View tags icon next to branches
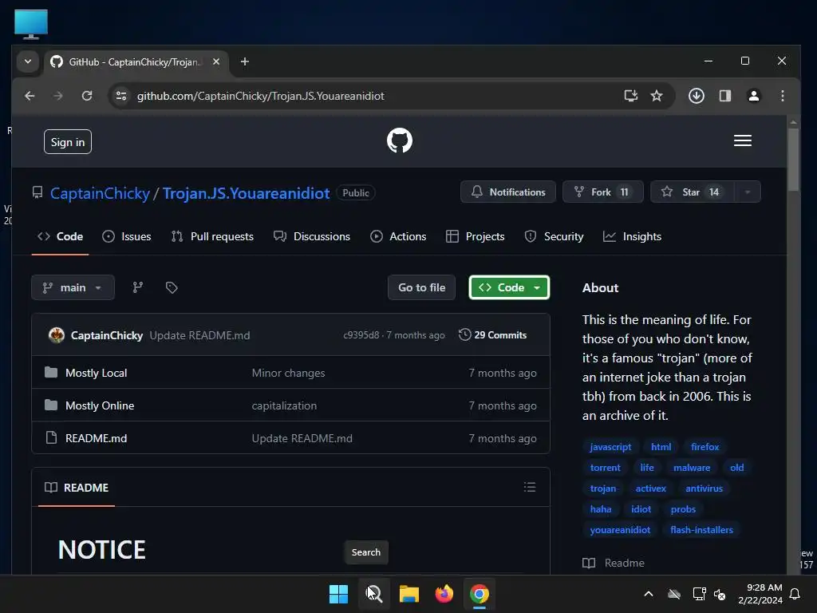This screenshot has height=613, width=817. (172, 287)
